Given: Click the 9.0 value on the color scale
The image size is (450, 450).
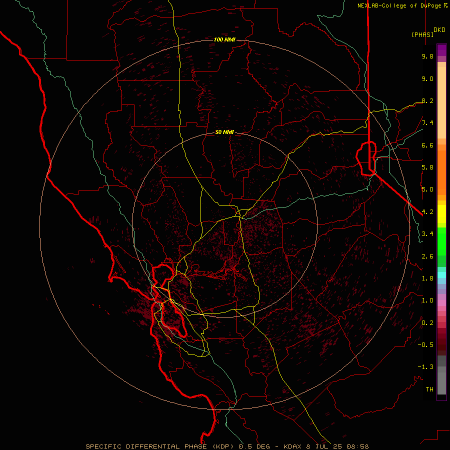Looking at the screenshot, I should 427,79.
